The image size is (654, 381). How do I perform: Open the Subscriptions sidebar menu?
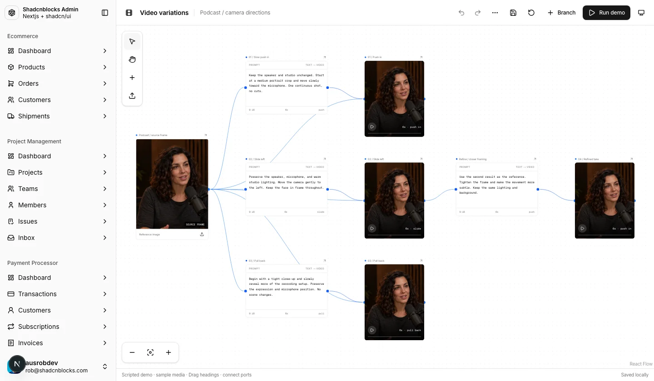[x=58, y=327]
